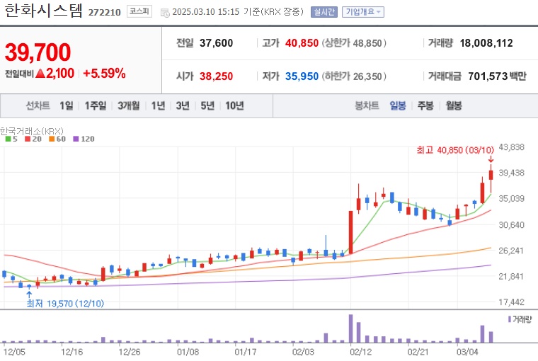Open the 기업개요 dropdown
This screenshot has width=538, height=361.
[x=363, y=12]
